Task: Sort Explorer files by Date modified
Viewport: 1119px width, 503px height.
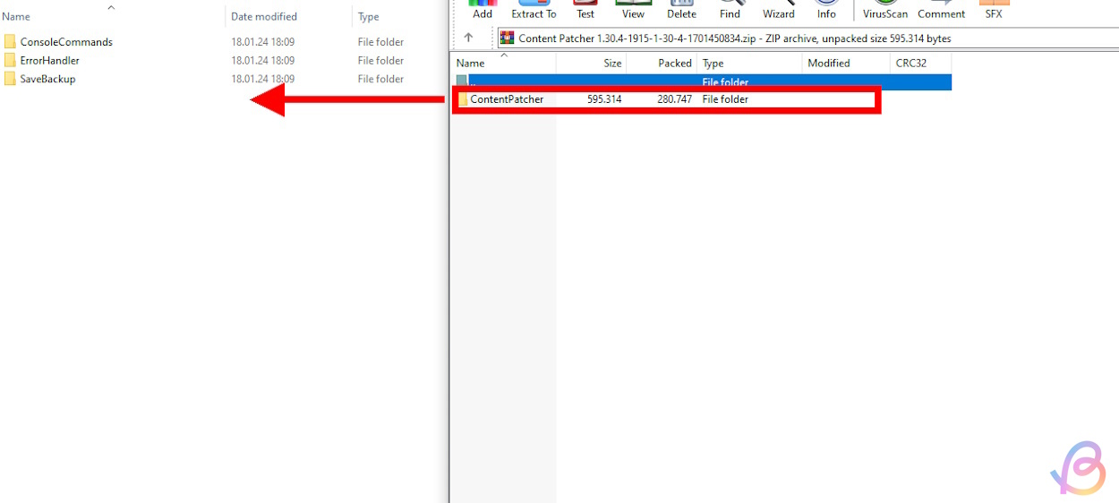Action: point(264,17)
